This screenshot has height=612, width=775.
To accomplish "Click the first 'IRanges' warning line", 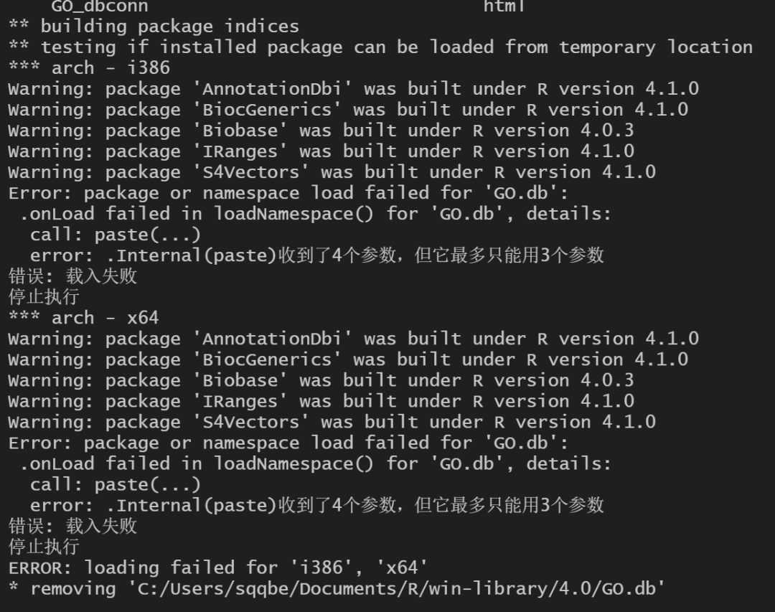I will coord(321,151).
